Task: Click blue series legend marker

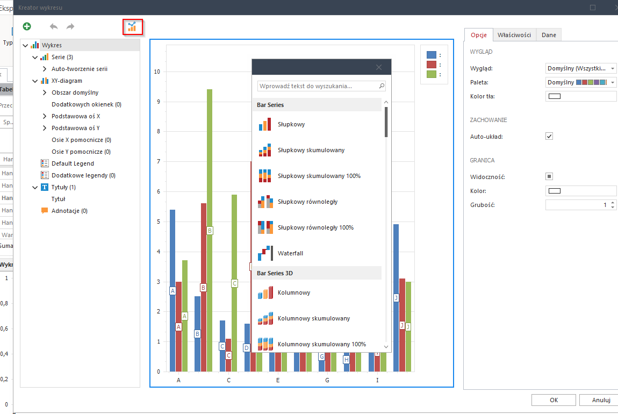Action: coord(431,55)
